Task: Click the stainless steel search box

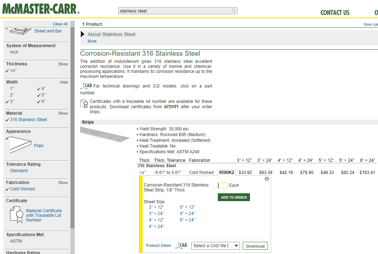Action: [x=178, y=11]
